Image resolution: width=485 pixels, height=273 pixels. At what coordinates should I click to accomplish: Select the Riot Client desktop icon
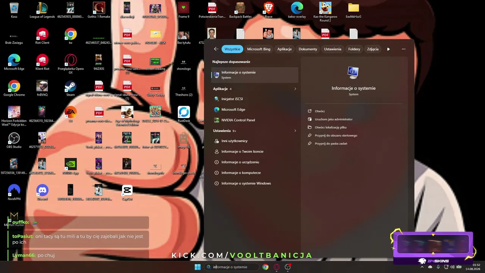(x=42, y=36)
